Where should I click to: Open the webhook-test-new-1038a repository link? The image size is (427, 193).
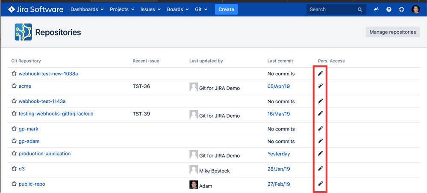tap(48, 74)
